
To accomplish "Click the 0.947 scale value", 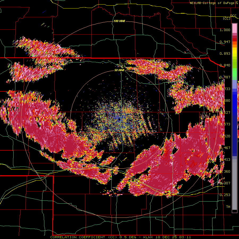I will coord(225,42).
